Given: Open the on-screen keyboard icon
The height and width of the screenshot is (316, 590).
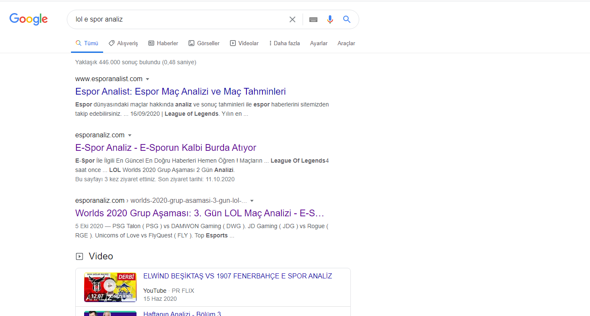Looking at the screenshot, I should tap(313, 19).
